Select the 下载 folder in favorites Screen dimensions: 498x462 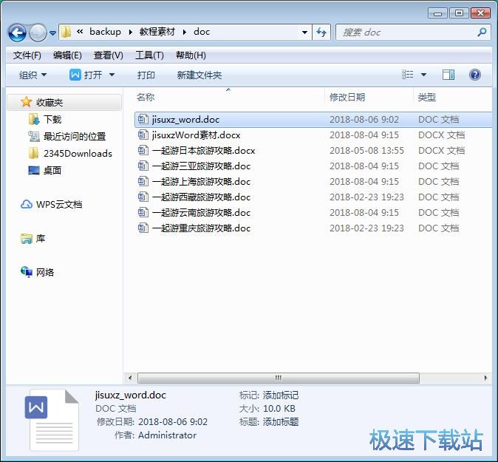[x=52, y=120]
